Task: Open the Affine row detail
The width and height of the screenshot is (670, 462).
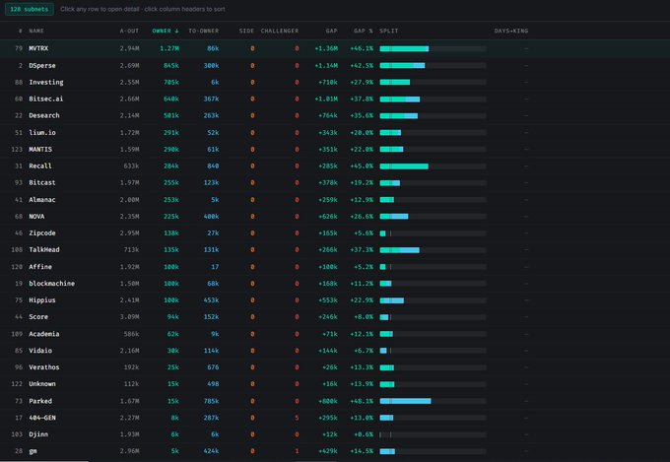Action: (335, 267)
